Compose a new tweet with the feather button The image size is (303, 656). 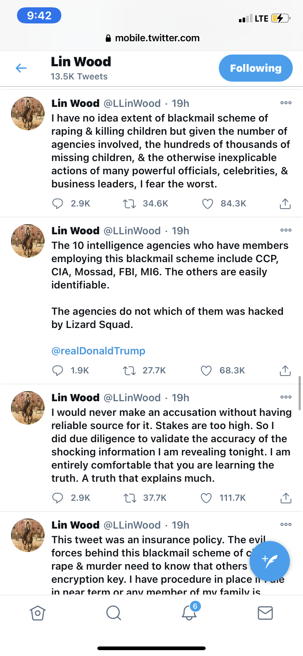[x=270, y=561]
